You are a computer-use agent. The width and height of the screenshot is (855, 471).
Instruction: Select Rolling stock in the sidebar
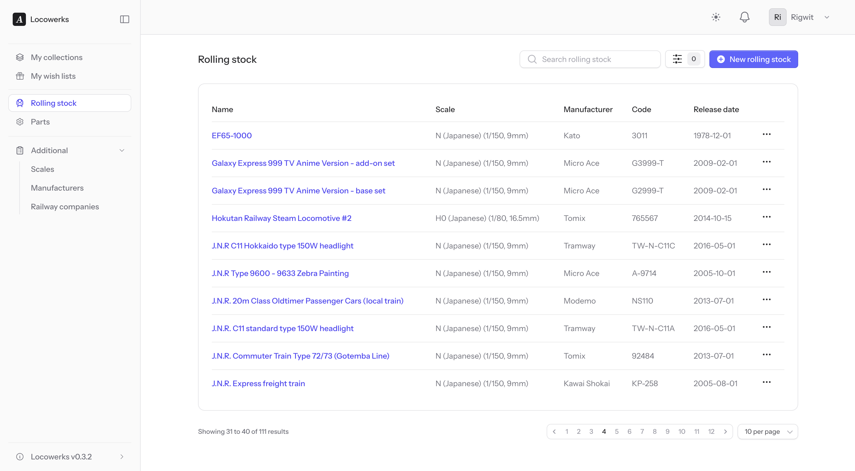pos(70,103)
